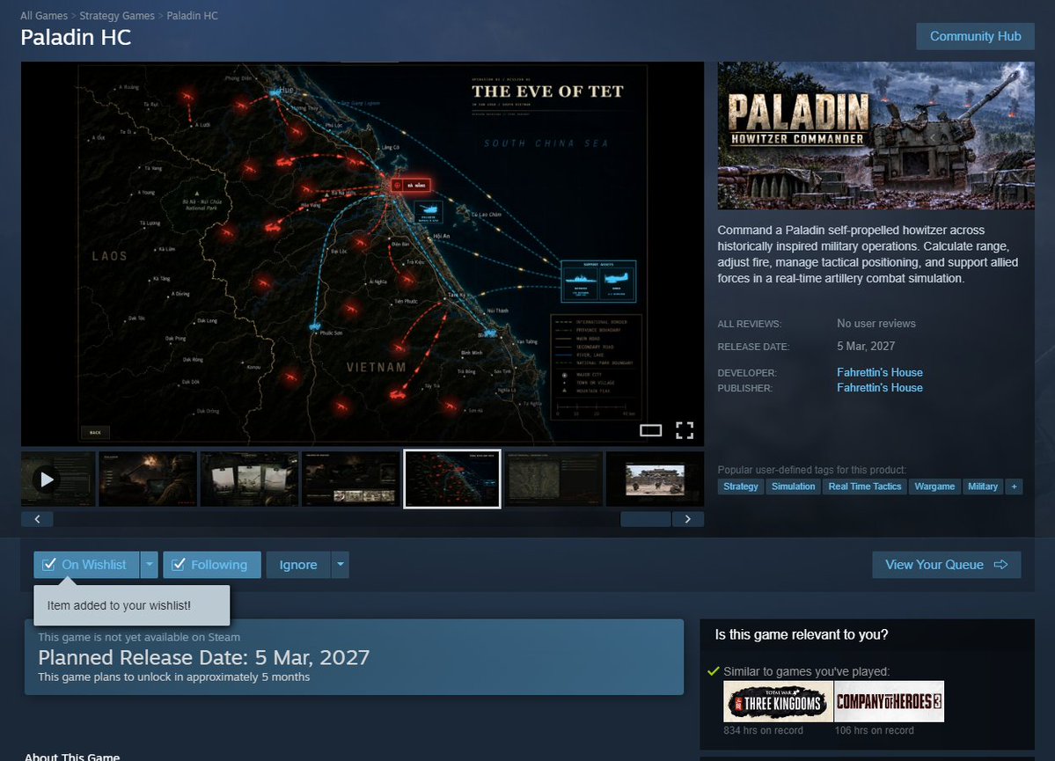Screen dimensions: 1055x761
Task: Select the three-cards screenshot thumbnail
Action: pos(250,479)
